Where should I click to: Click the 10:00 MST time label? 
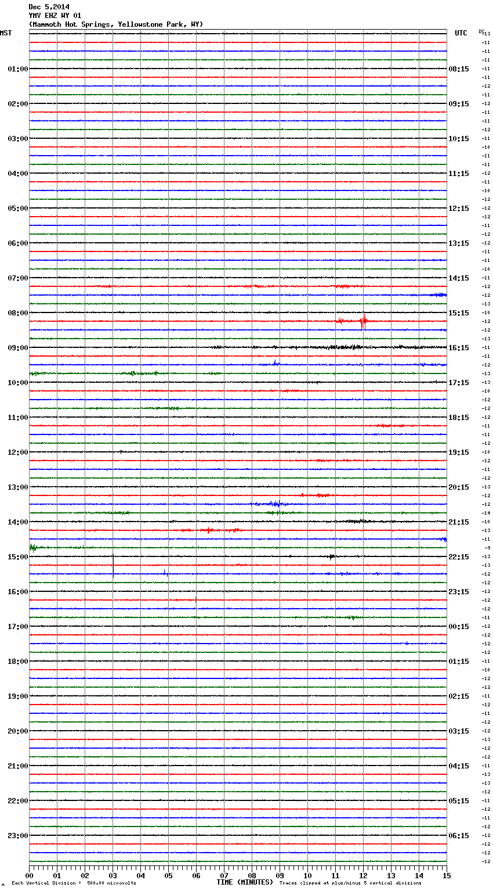tap(18, 383)
